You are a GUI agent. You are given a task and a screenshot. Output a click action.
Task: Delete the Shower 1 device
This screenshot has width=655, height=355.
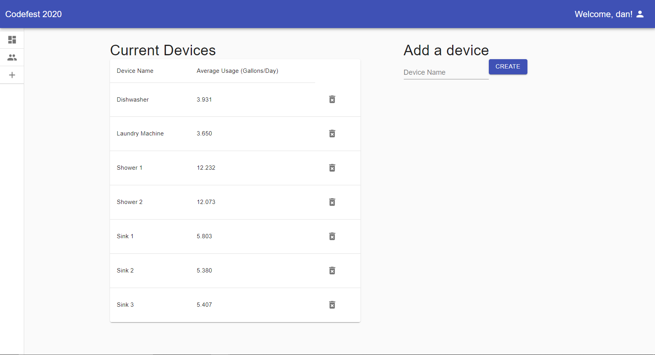point(332,168)
